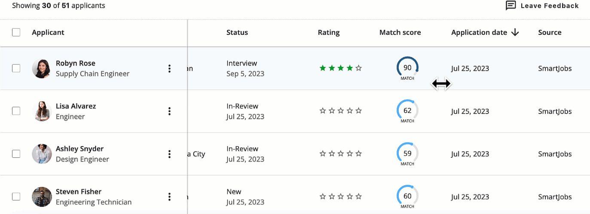Open Robyn Rose's applicant profile name

(76, 63)
